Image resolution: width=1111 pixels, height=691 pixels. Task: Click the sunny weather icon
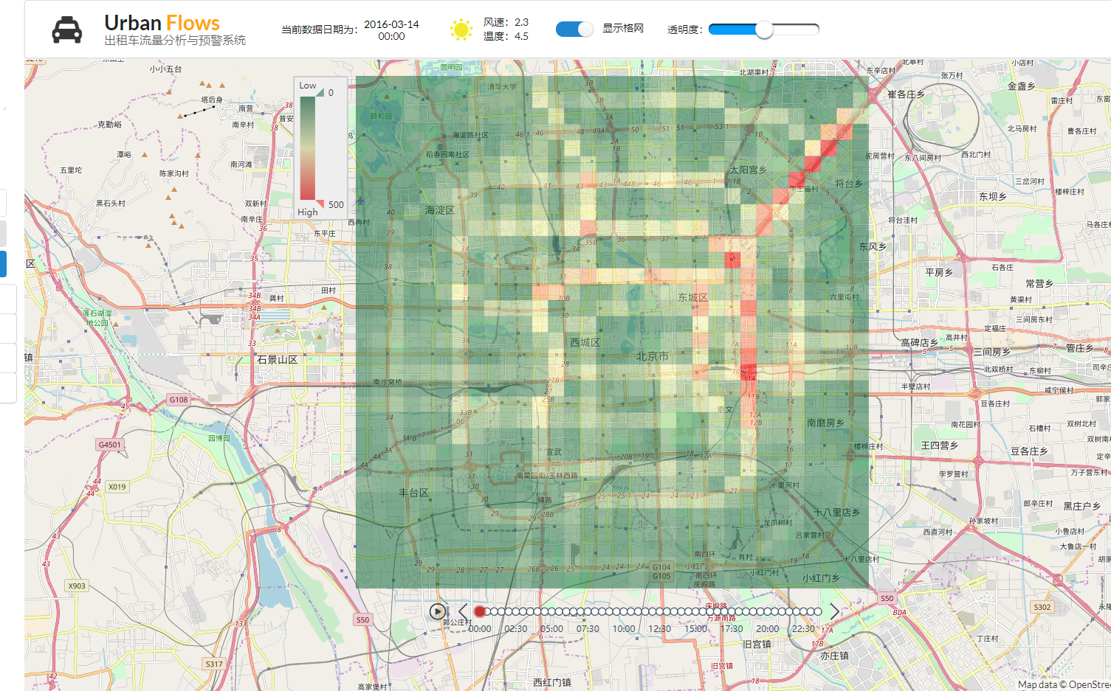tap(461, 30)
